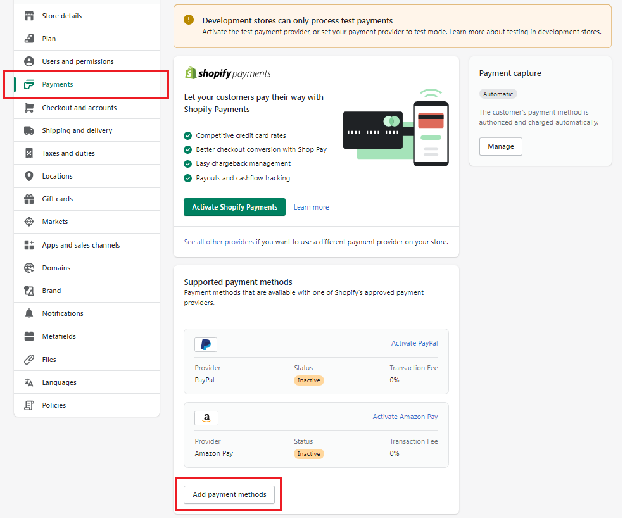Click Activate Amazon Pay link
Screen dimensions: 625x521
tap(405, 417)
